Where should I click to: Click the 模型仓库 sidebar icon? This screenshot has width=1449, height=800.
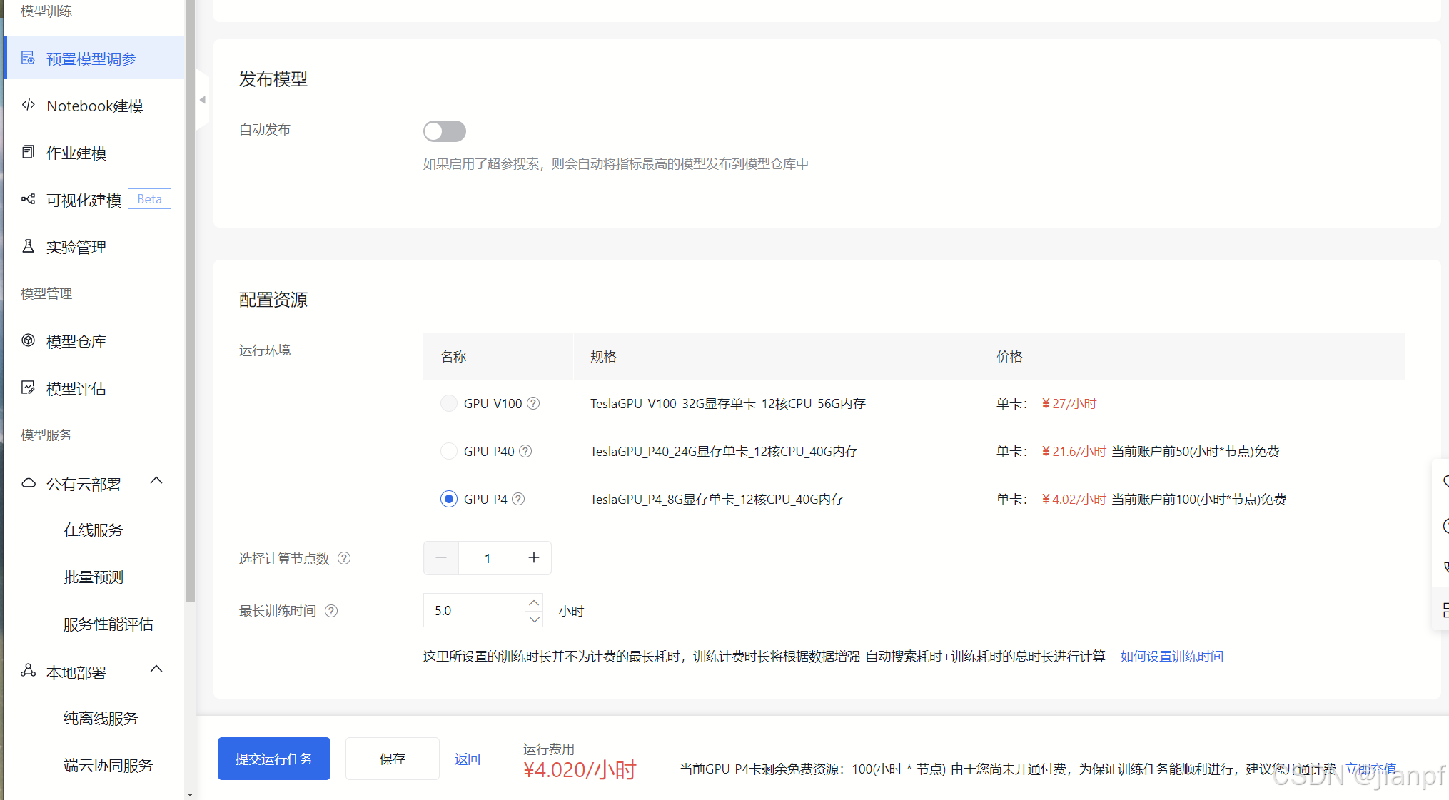point(29,340)
